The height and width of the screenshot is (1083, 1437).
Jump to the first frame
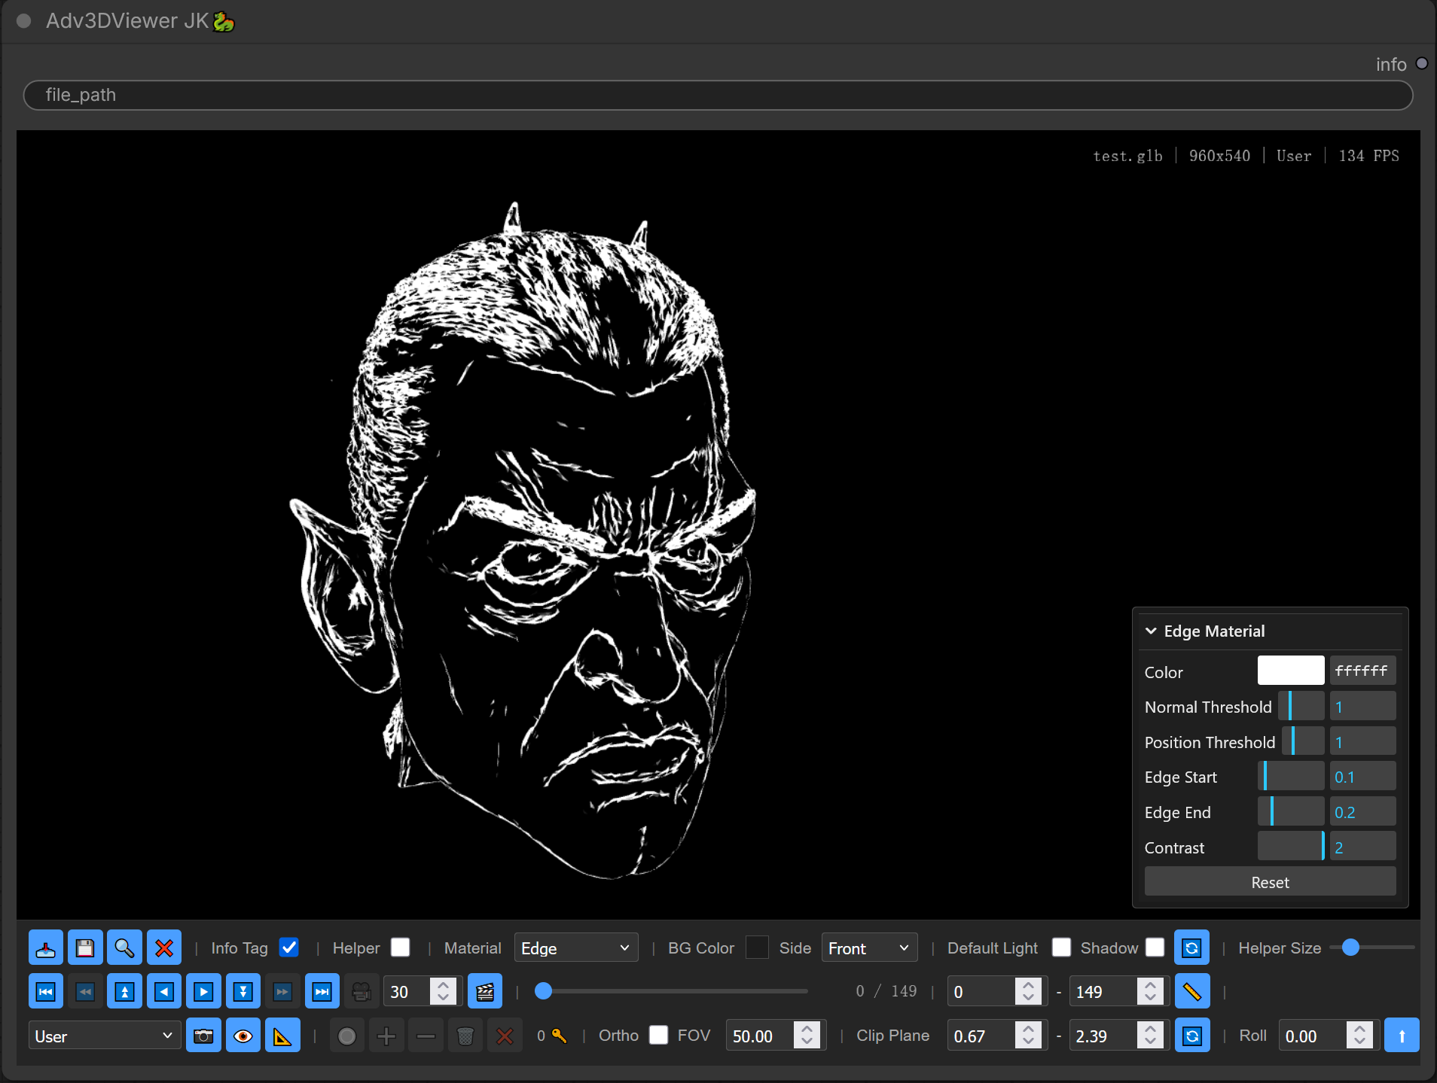click(x=46, y=992)
